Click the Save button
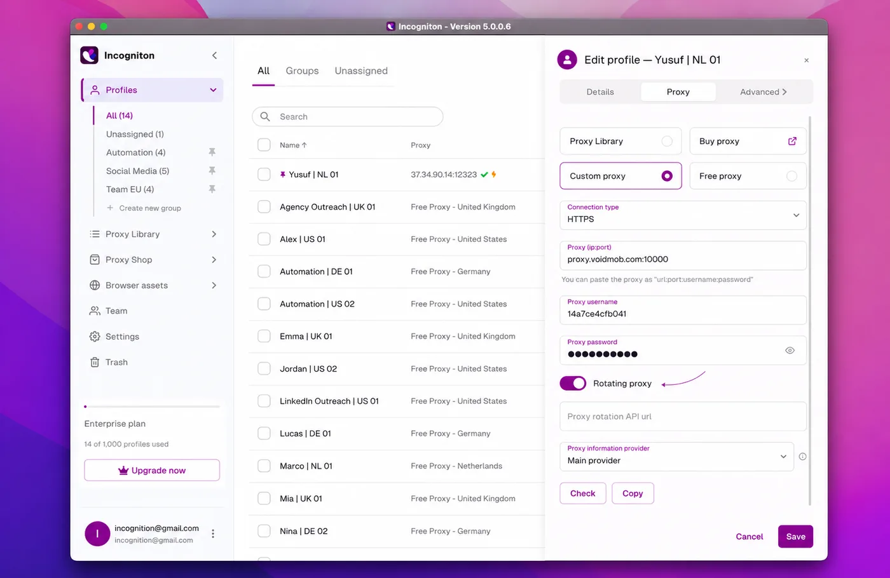 tap(795, 537)
